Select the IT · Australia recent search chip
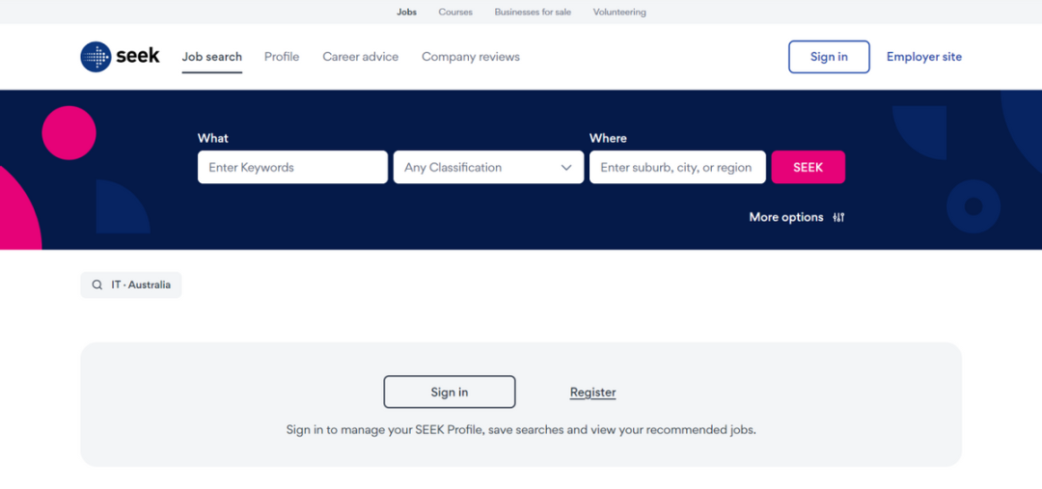The image size is (1042, 489). pos(131,285)
